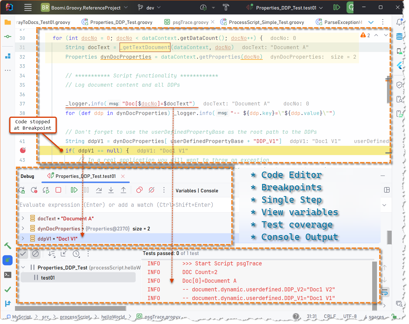
Task: Open more debug actions menu
Action: tap(164, 190)
